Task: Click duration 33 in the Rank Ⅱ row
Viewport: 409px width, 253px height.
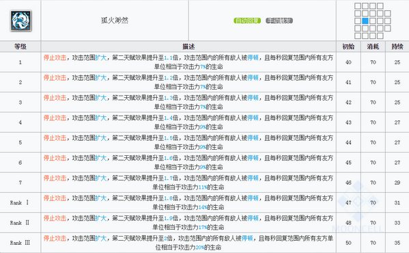Action: click(x=397, y=223)
